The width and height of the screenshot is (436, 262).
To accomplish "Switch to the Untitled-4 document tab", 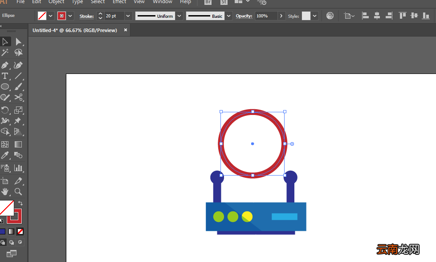I will click(75, 30).
